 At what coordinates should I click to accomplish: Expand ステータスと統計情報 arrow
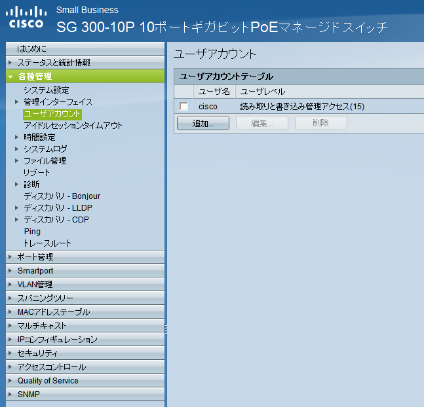point(10,63)
